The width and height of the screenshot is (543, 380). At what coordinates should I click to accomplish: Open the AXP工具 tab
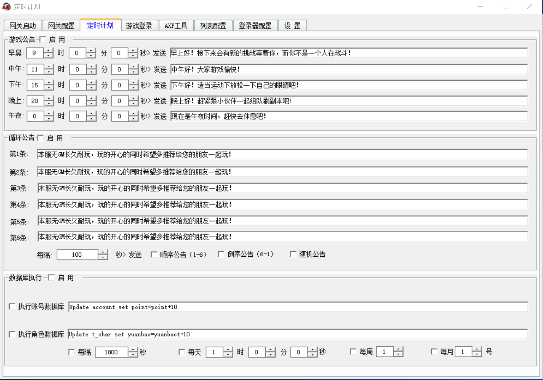point(176,26)
